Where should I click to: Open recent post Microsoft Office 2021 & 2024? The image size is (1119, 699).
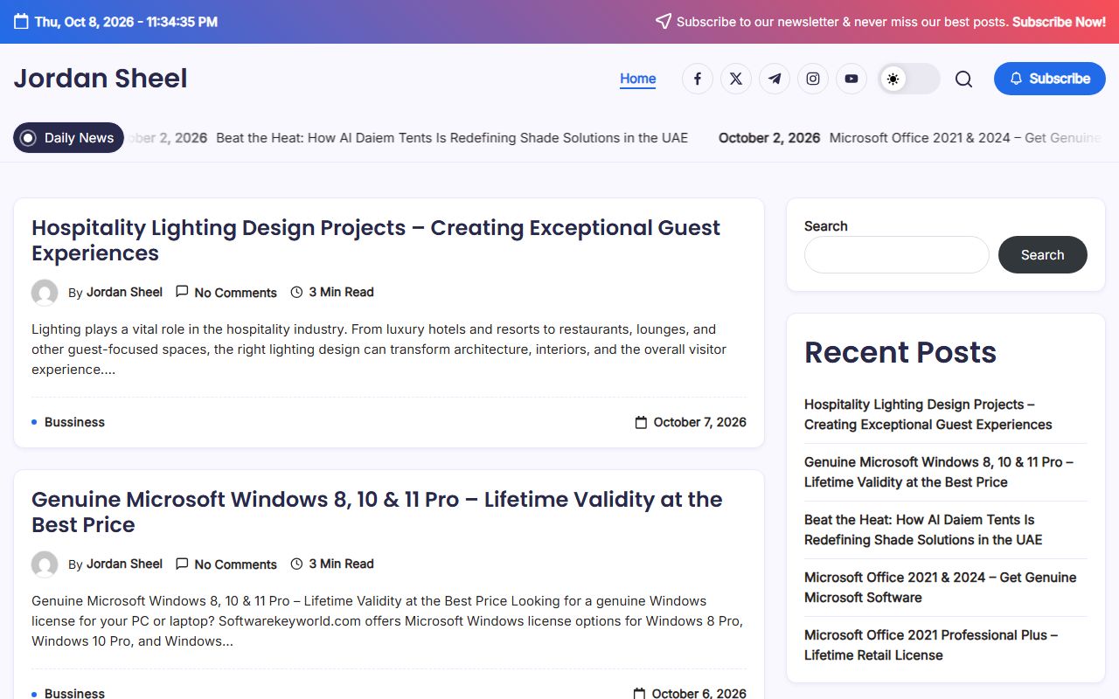tap(940, 587)
